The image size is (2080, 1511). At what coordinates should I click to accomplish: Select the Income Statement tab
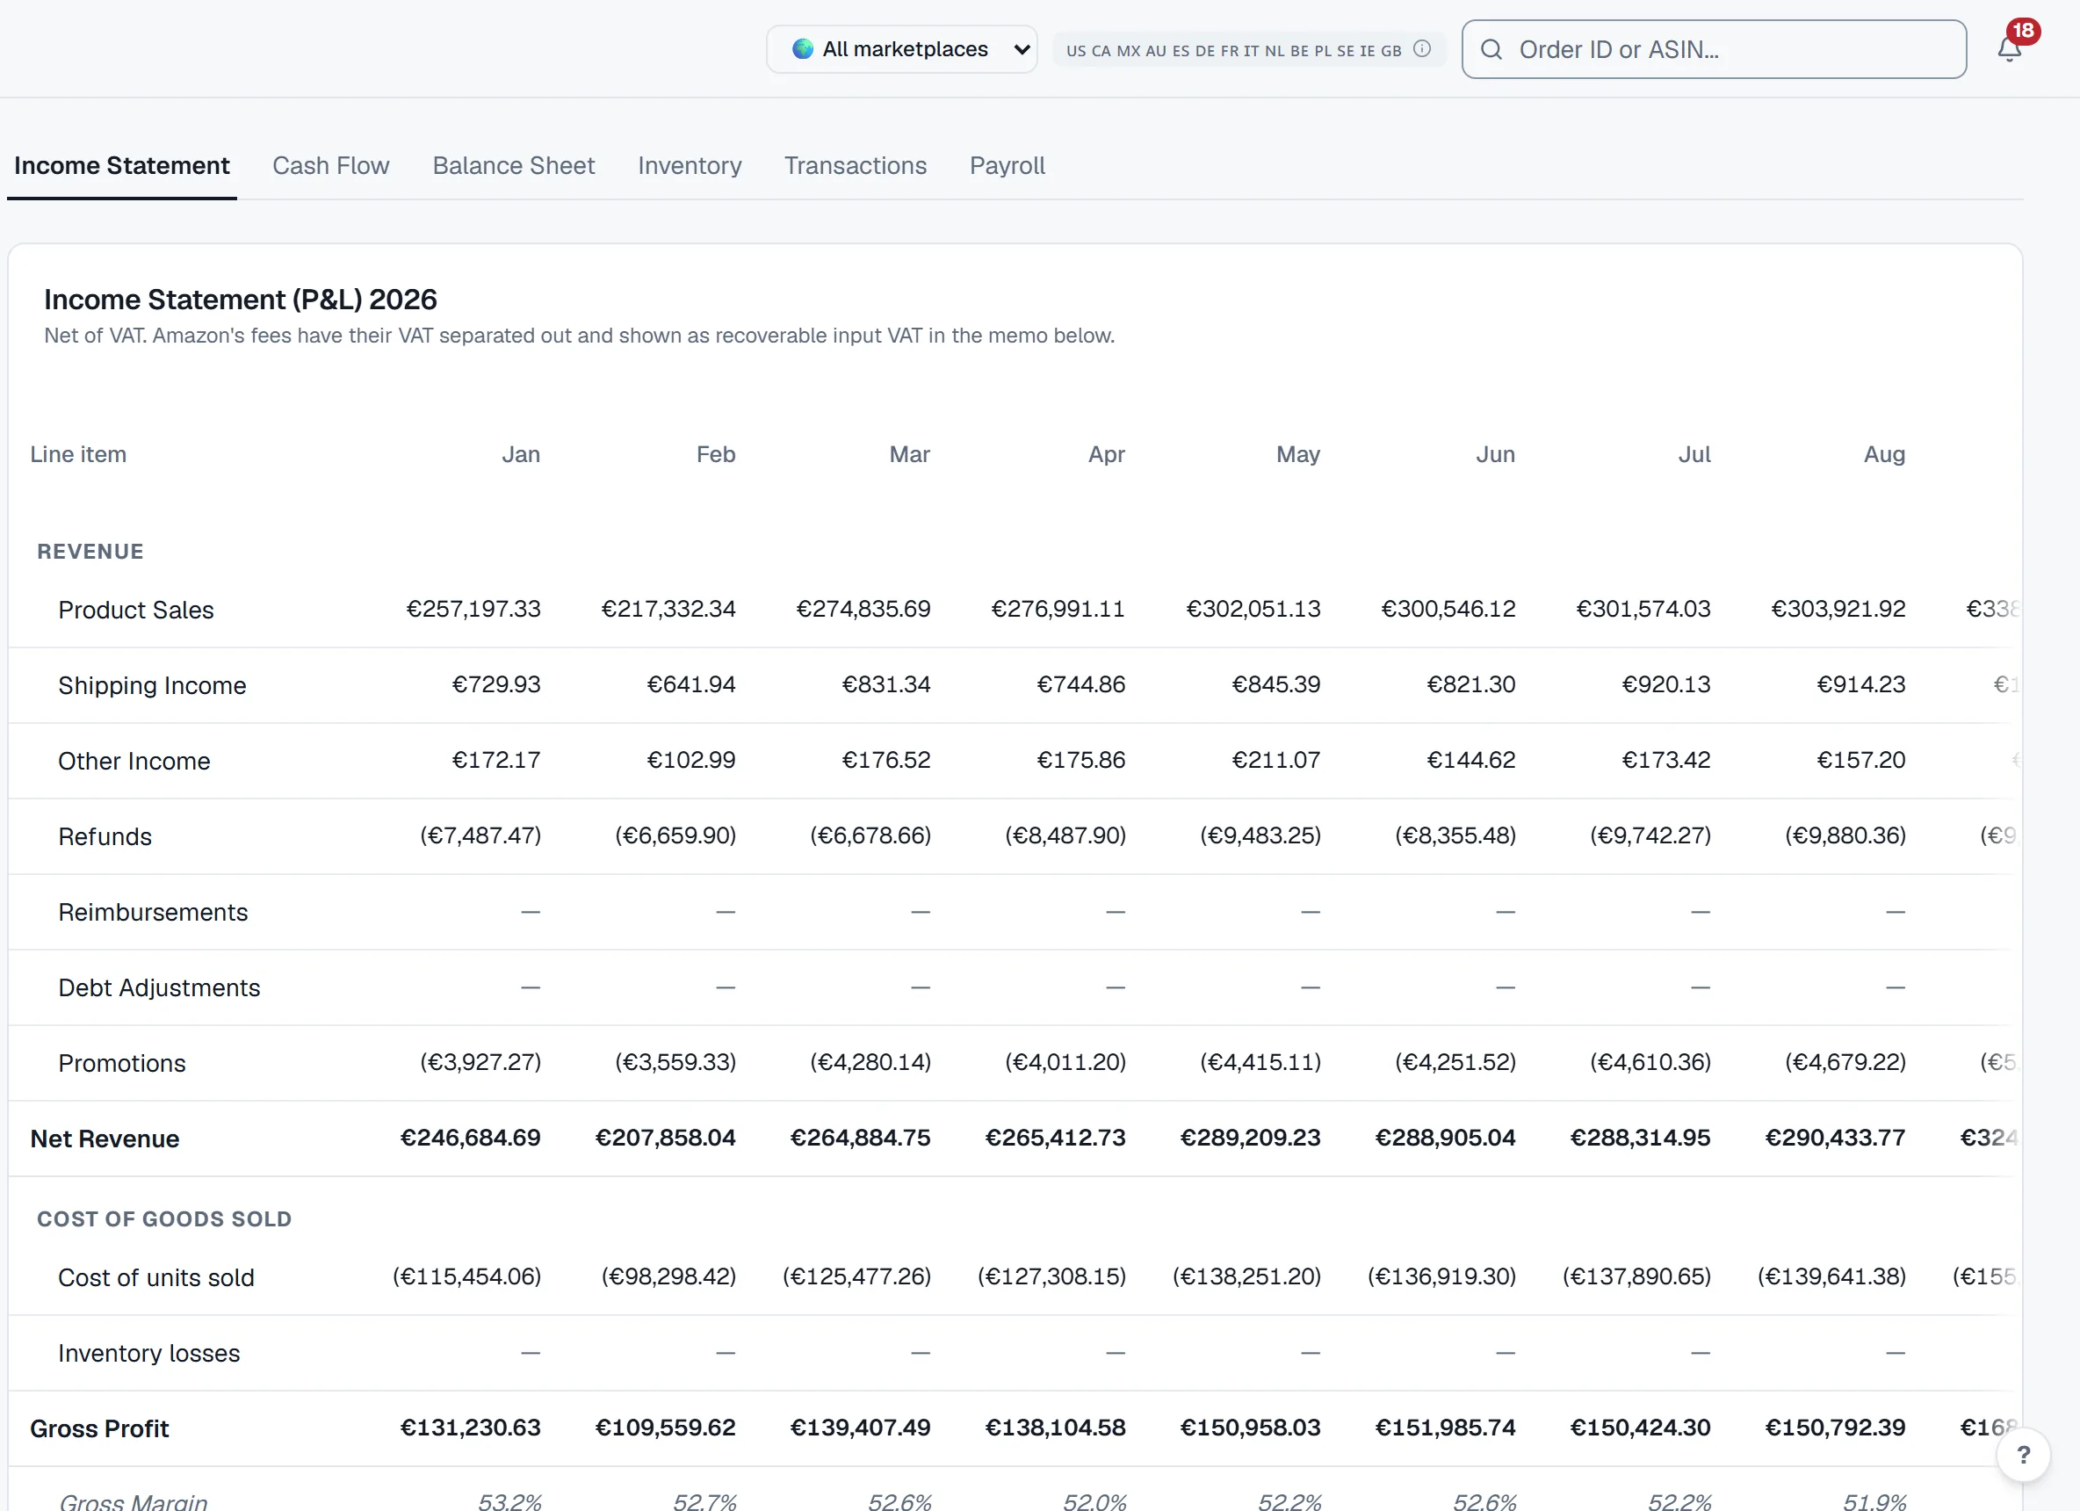tap(122, 165)
